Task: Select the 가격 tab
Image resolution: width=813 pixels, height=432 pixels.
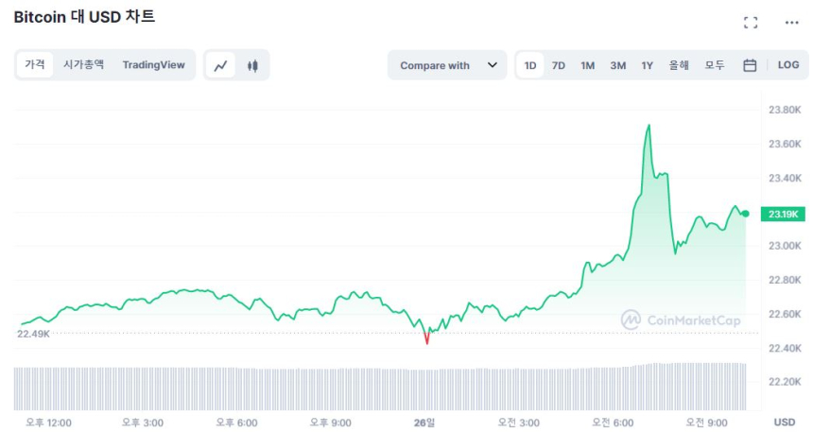Action: (35, 64)
